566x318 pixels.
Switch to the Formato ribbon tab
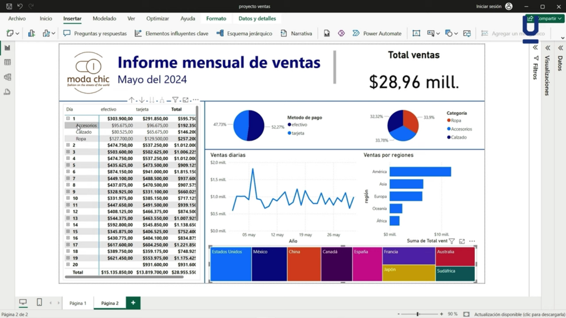216,18
